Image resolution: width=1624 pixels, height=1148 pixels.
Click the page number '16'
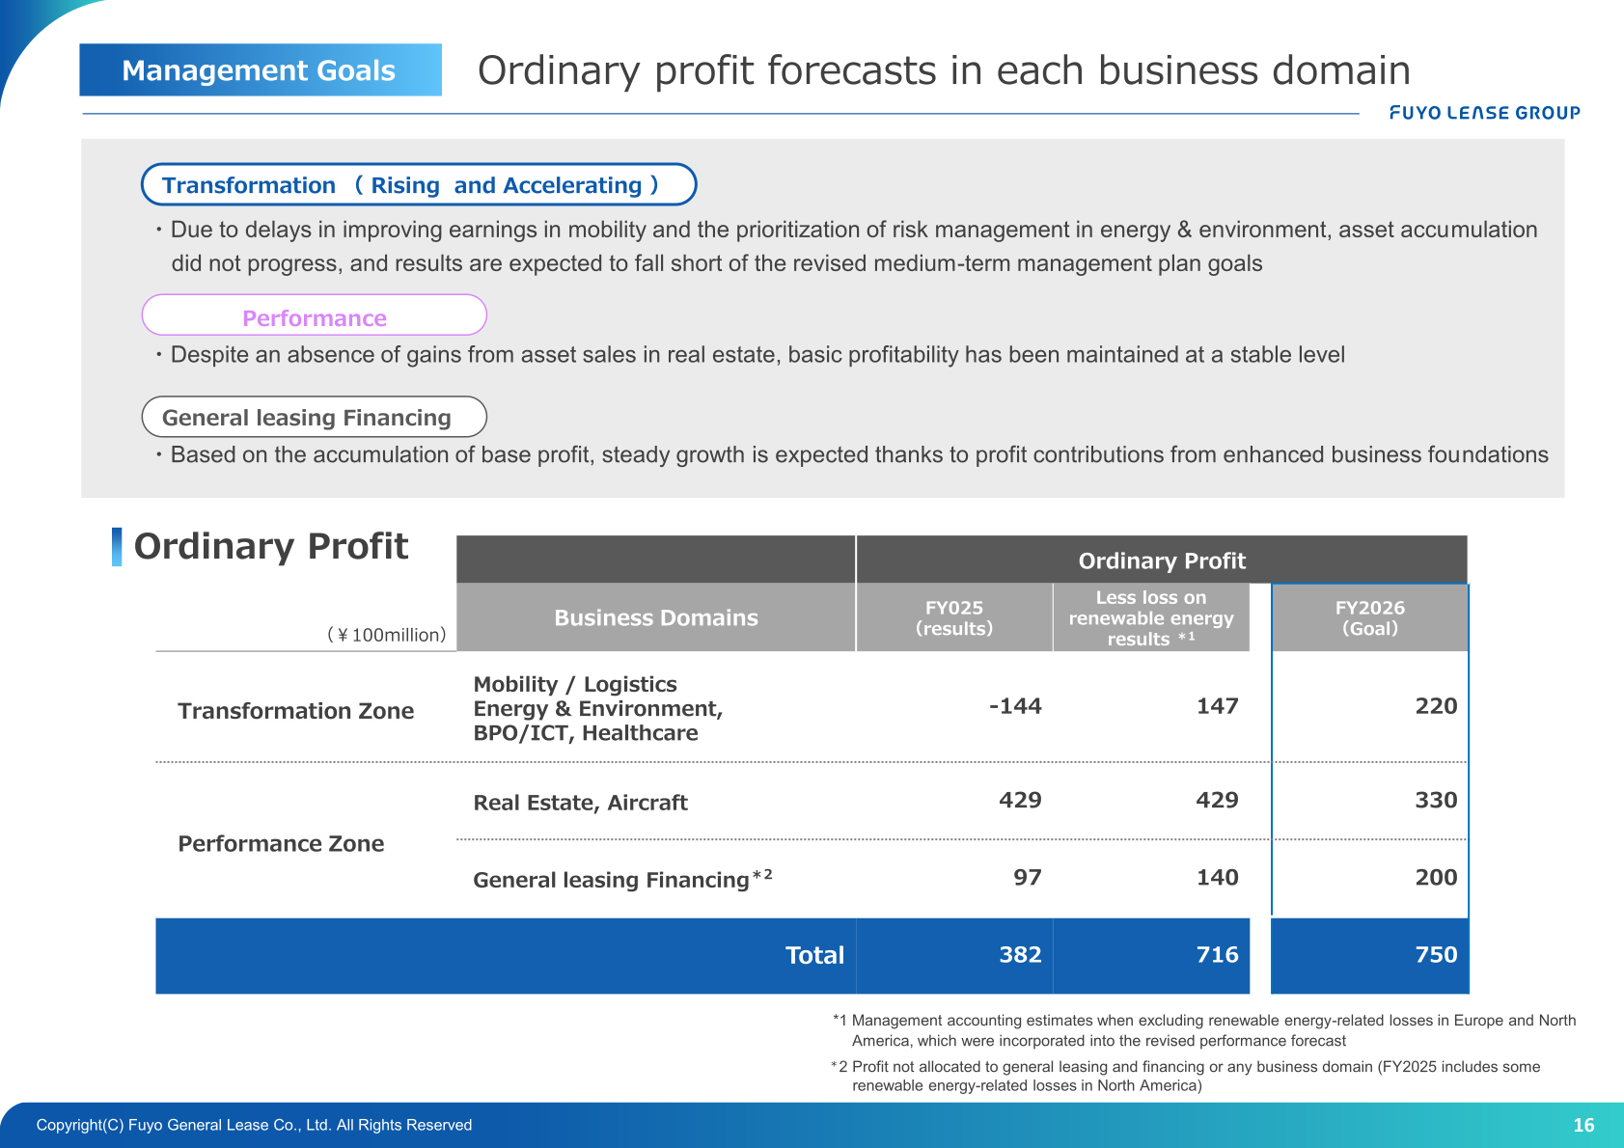(1583, 1125)
